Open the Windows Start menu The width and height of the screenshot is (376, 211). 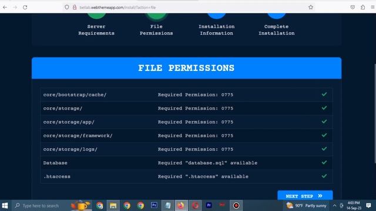5,206
